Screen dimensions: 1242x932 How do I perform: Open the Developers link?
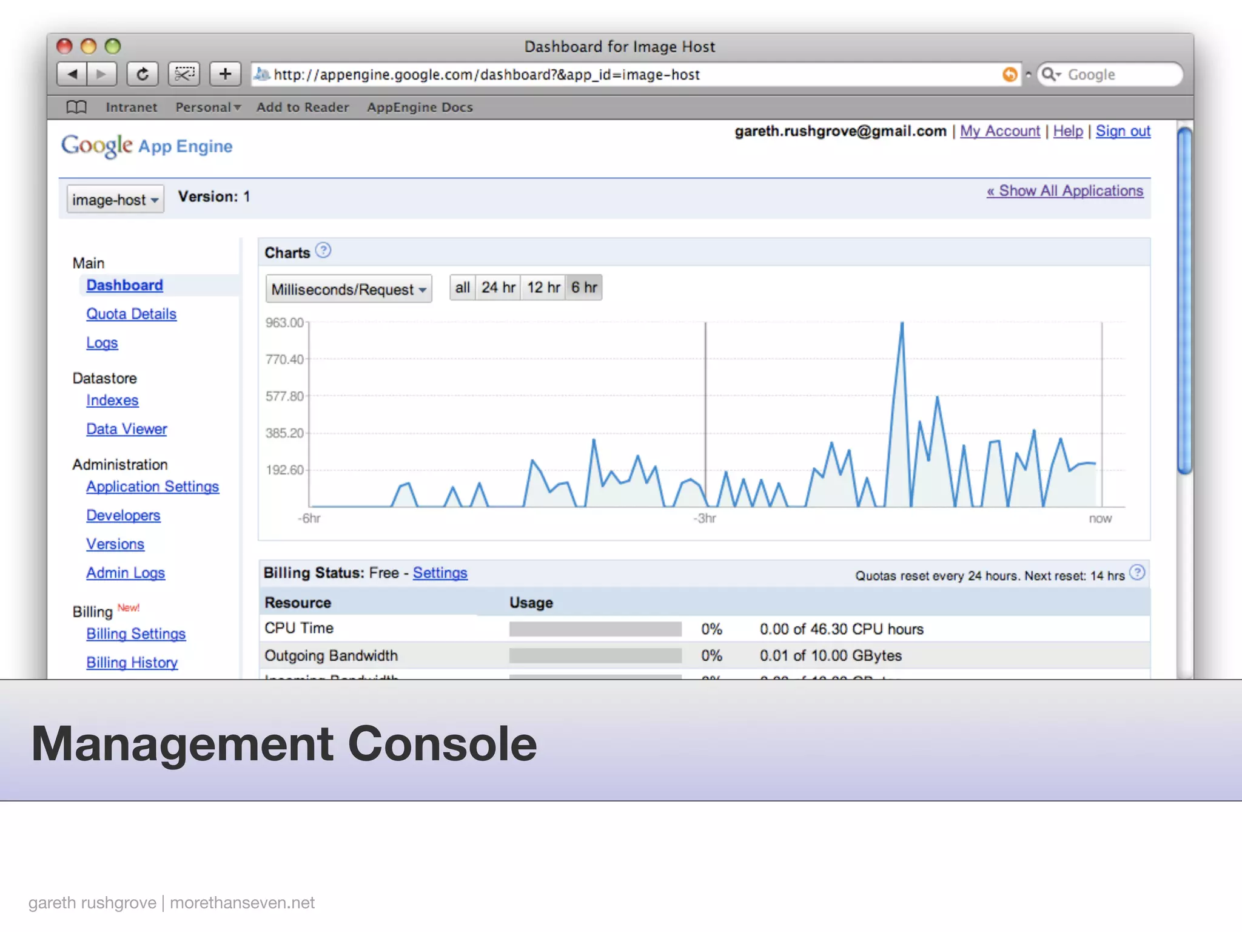[x=123, y=515]
